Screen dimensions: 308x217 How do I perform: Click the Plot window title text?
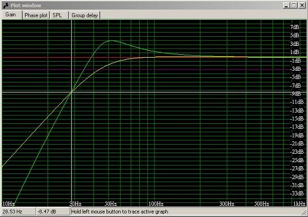coord(25,6)
